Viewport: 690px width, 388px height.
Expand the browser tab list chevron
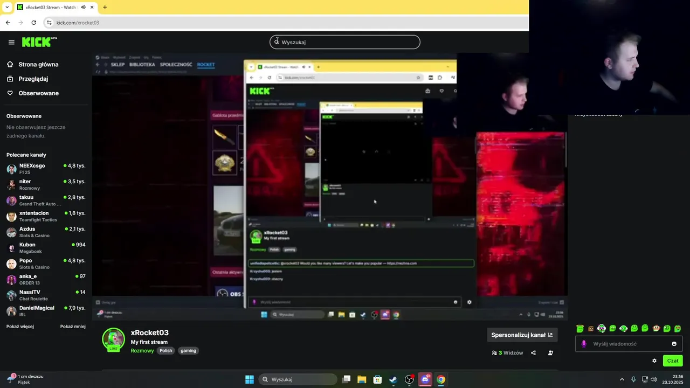tap(7, 8)
